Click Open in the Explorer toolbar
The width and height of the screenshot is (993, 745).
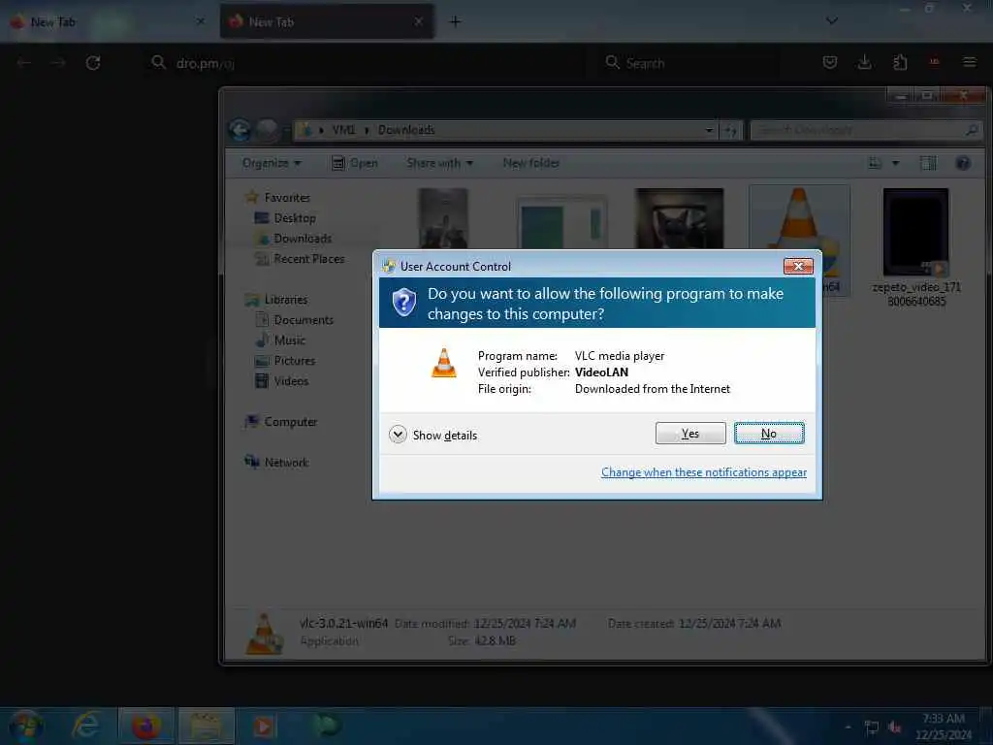click(x=355, y=163)
